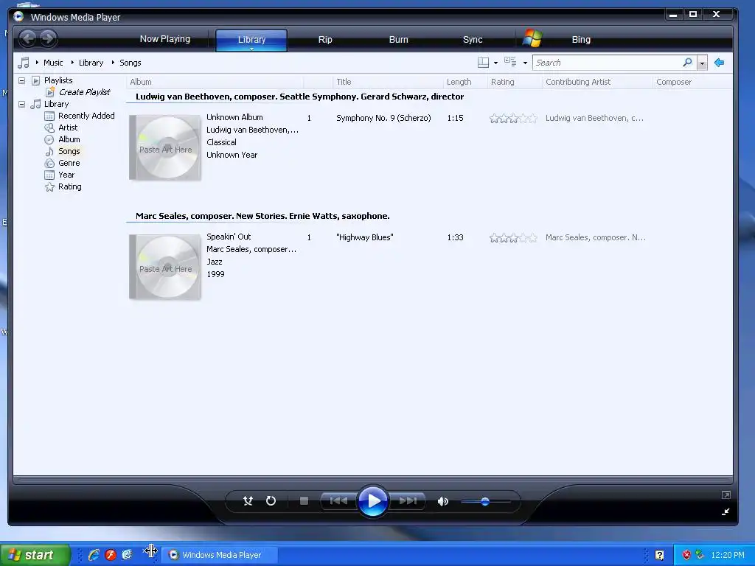The image size is (755, 566).
Task: Click the Beethoven album art placeholder
Action: coord(165,147)
